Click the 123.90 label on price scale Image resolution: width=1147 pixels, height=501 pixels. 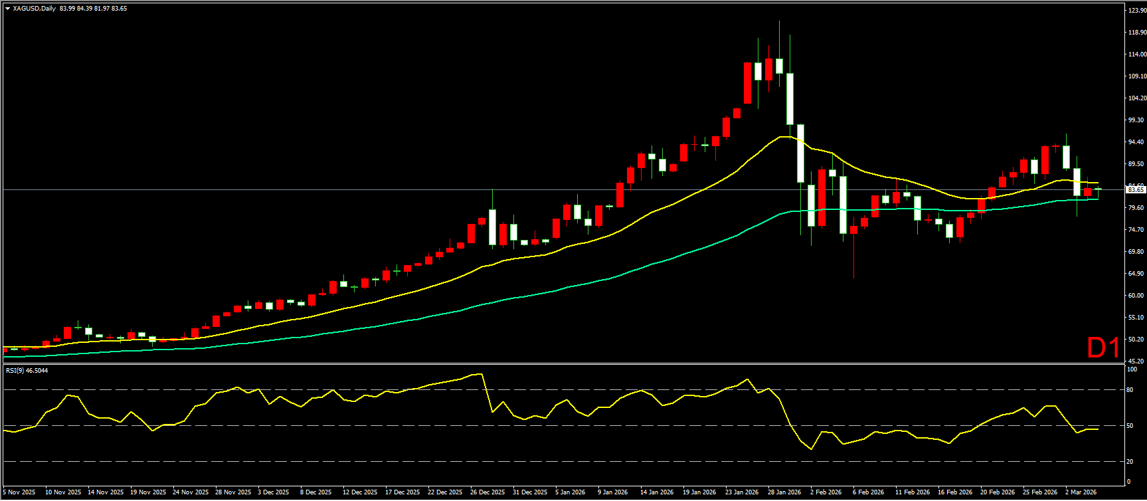1136,11
